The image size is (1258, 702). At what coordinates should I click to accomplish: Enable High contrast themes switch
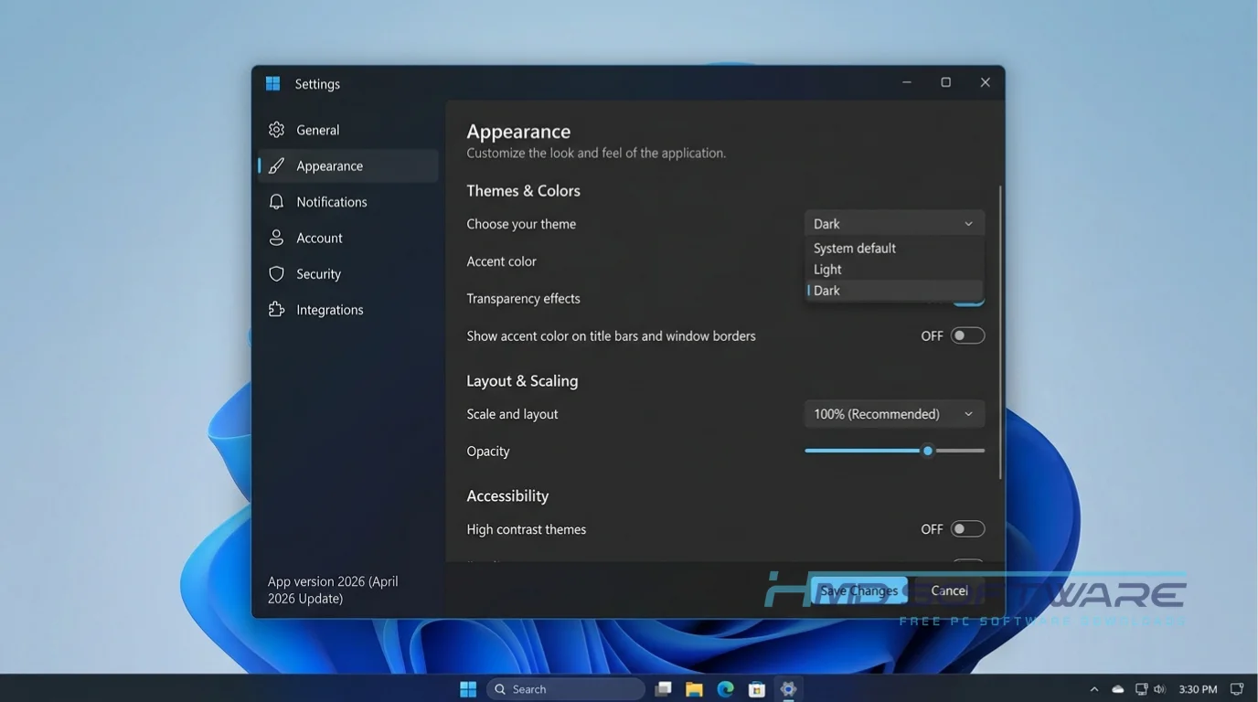[x=967, y=529]
